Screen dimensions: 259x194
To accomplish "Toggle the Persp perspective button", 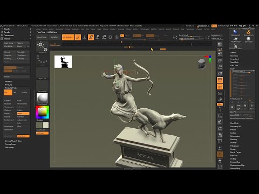I will [x=220, y=80].
